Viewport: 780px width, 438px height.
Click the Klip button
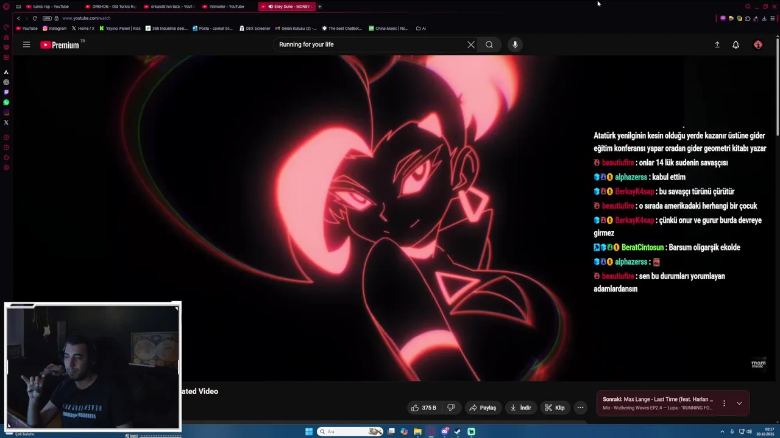555,408
